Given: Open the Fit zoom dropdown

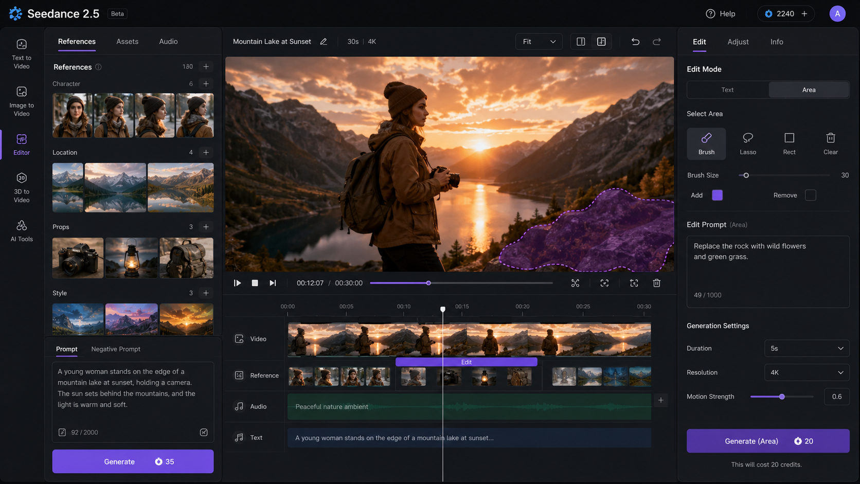Looking at the screenshot, I should pos(539,42).
